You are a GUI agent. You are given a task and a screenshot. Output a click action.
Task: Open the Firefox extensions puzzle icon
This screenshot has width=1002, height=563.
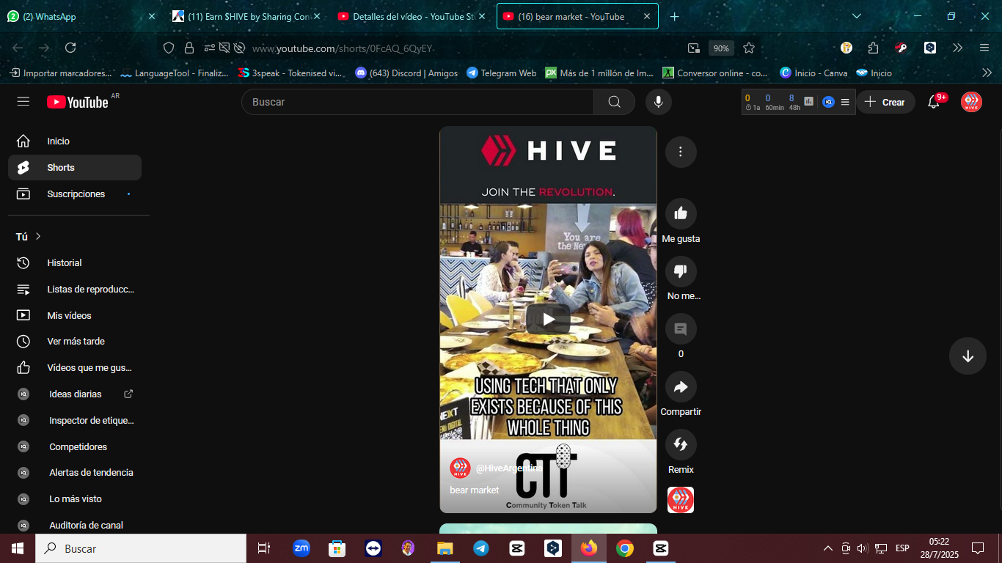(873, 48)
